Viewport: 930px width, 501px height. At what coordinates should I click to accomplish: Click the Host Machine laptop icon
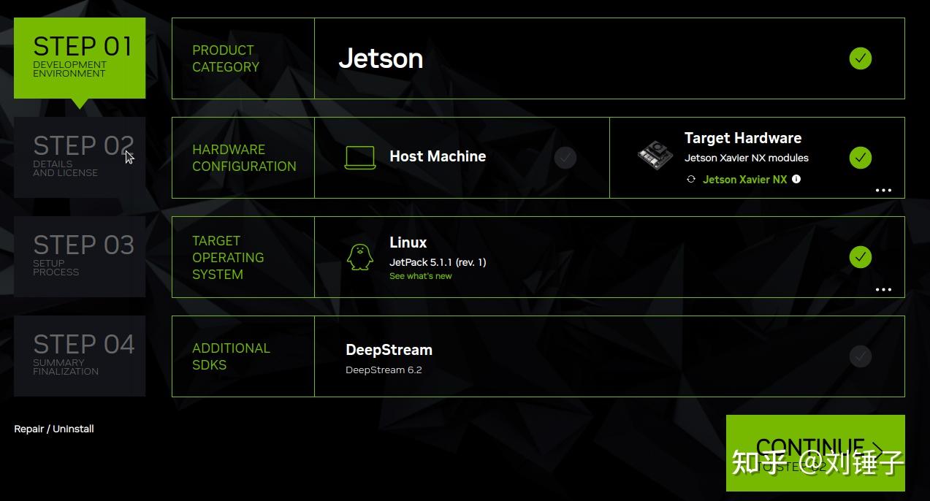coord(360,156)
